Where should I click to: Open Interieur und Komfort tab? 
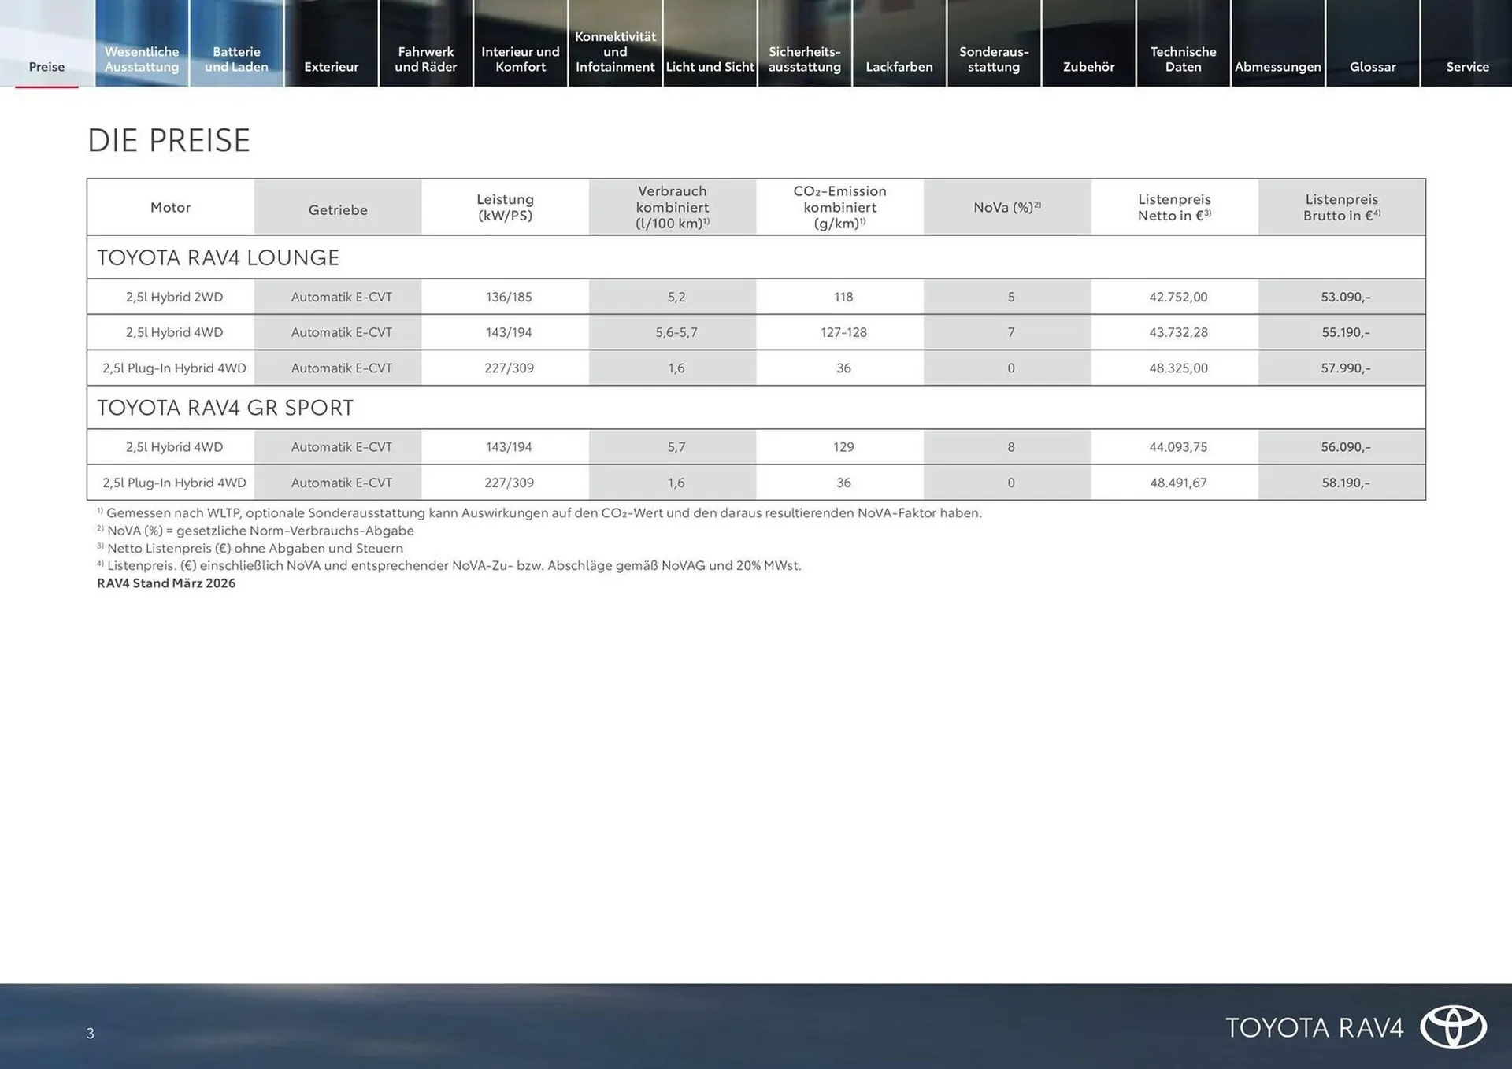tap(520, 59)
